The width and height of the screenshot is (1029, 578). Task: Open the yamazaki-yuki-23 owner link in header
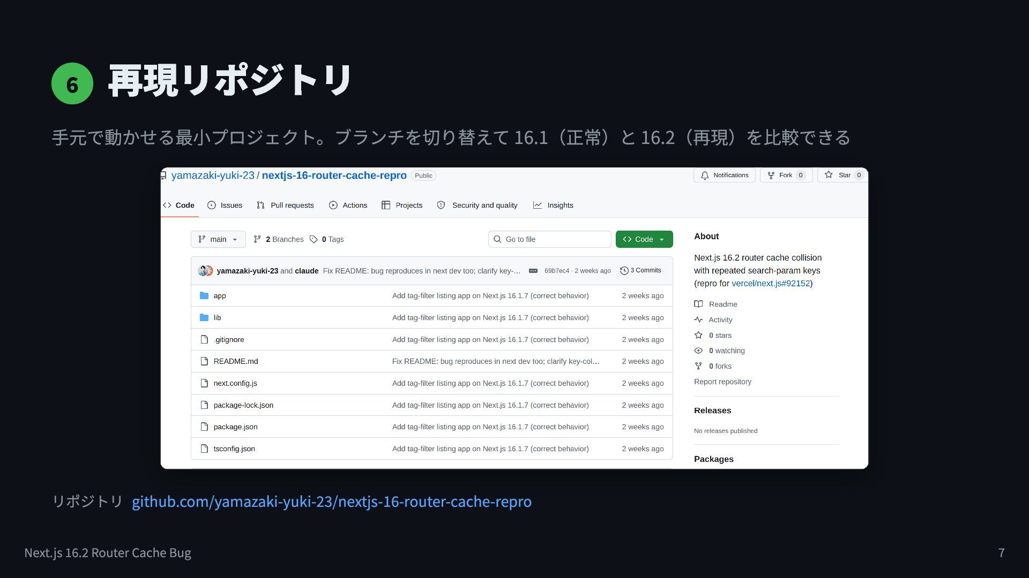213,176
